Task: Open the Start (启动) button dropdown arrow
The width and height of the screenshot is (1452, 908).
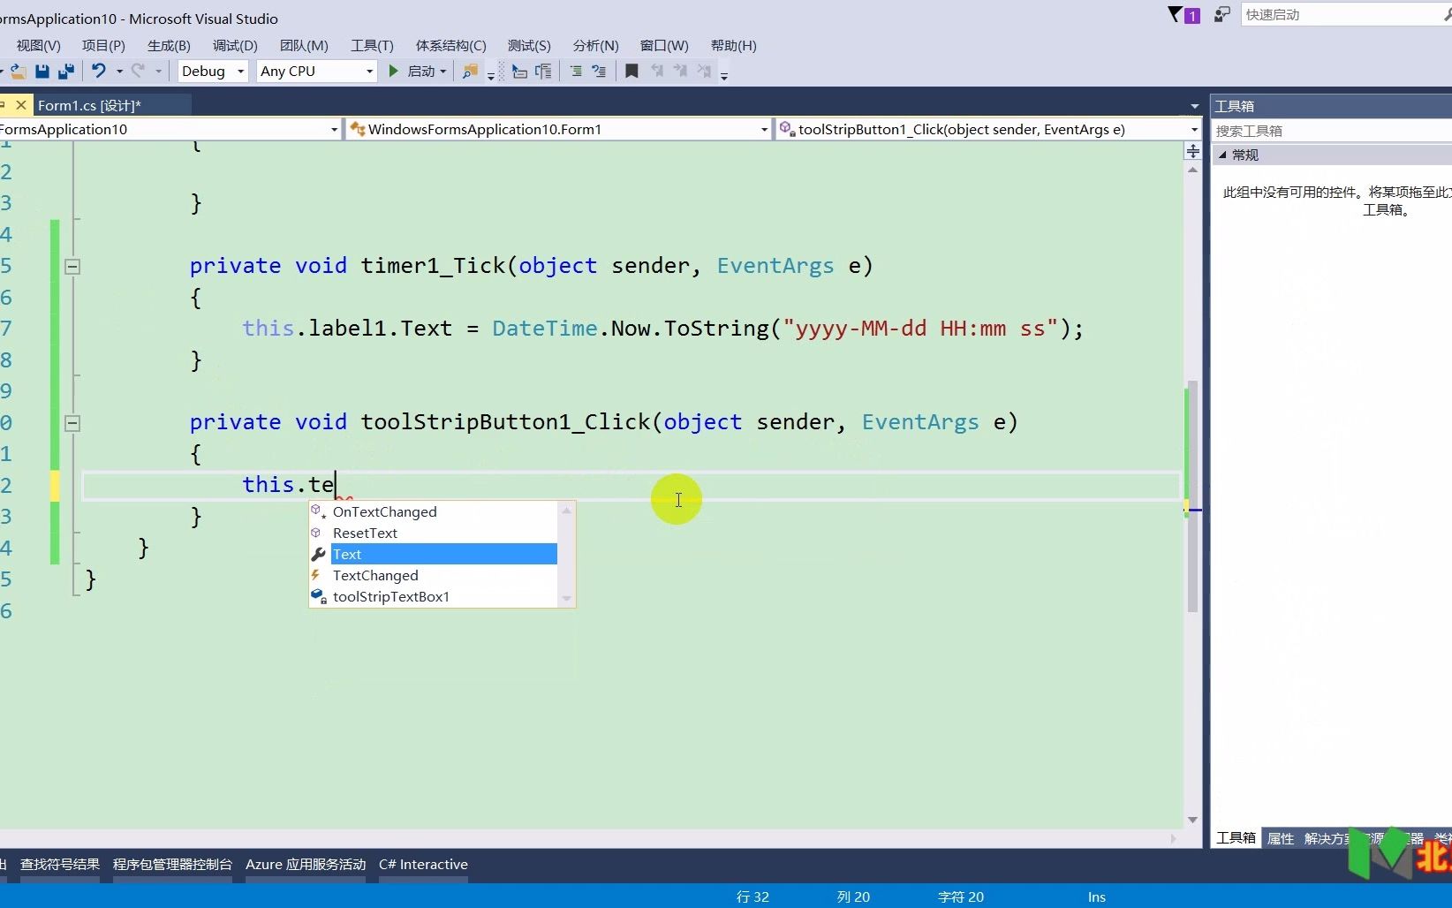Action: coord(442,72)
